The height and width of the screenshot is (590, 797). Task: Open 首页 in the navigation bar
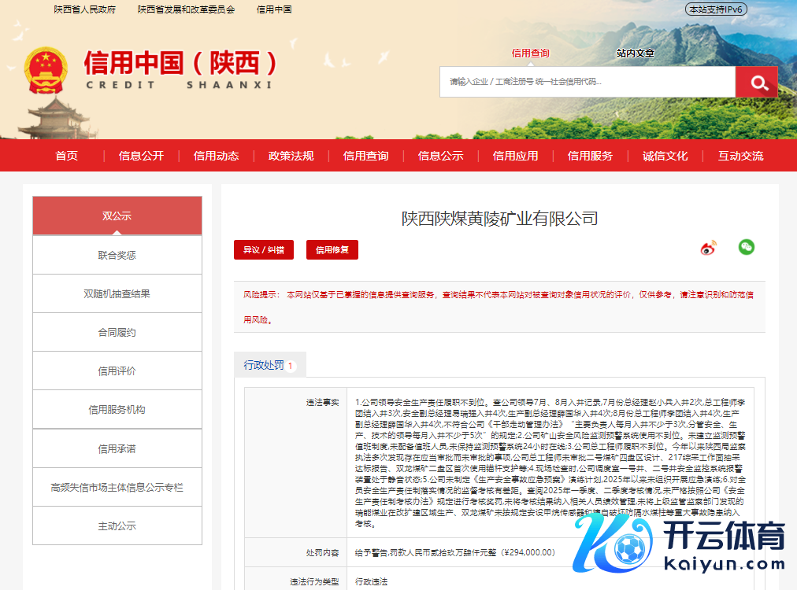67,156
